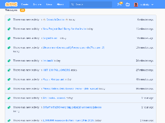Click the search magnifier icon
165x123 pixels.
coord(73,4)
